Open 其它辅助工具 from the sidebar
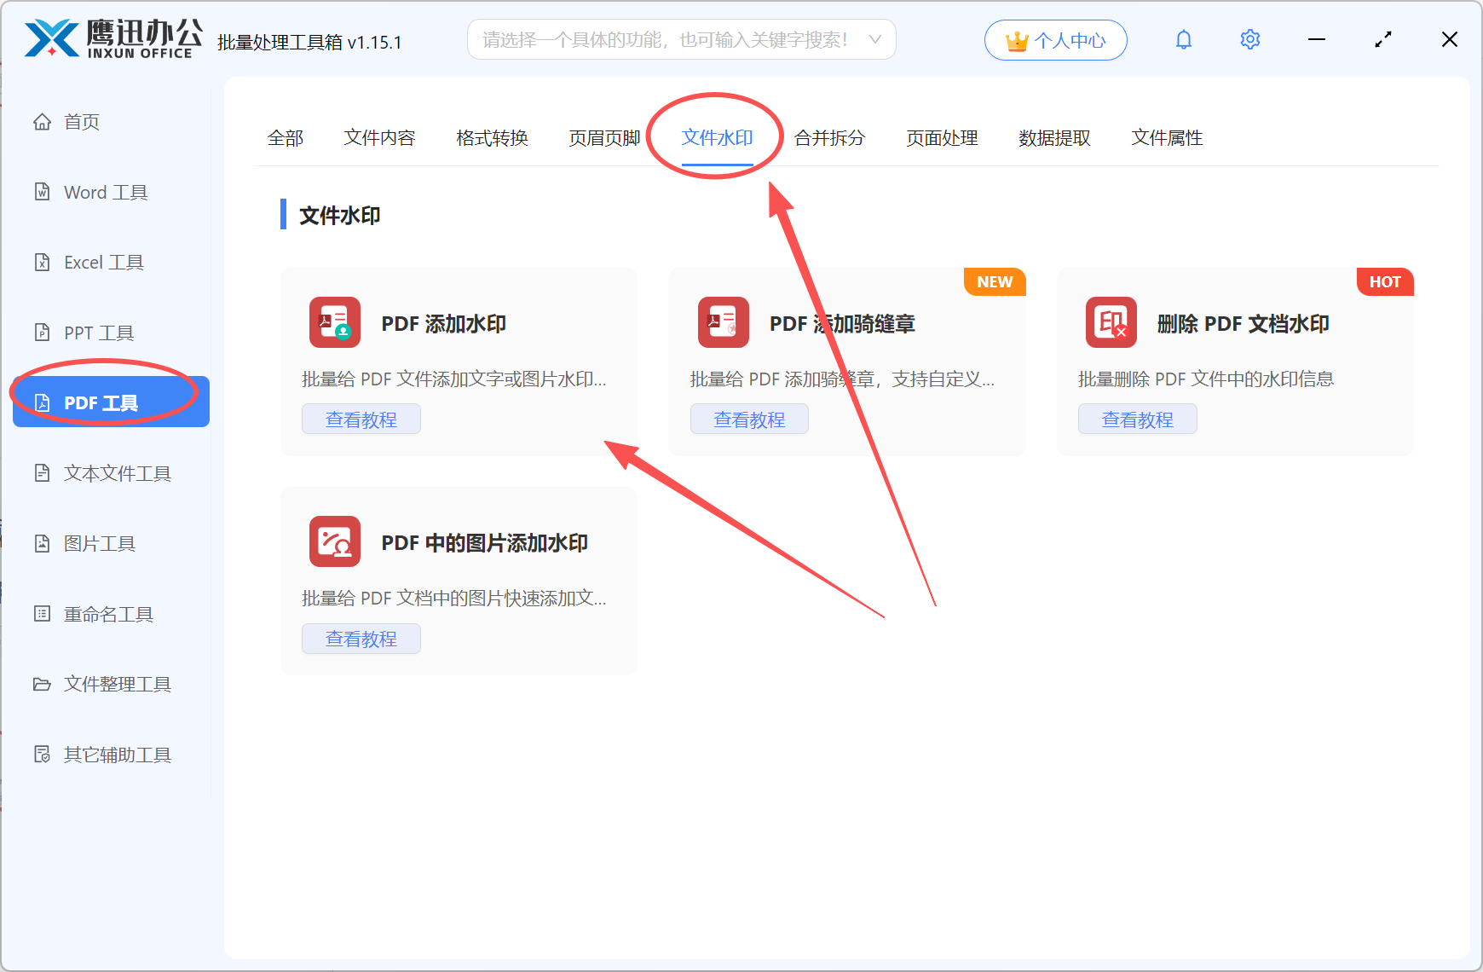This screenshot has width=1483, height=972. pos(116,754)
